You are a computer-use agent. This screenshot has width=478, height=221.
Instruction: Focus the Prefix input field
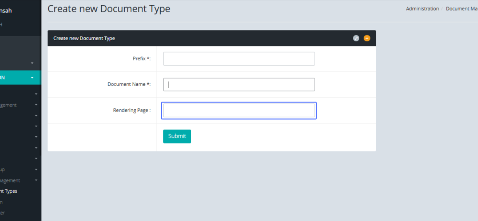click(239, 59)
